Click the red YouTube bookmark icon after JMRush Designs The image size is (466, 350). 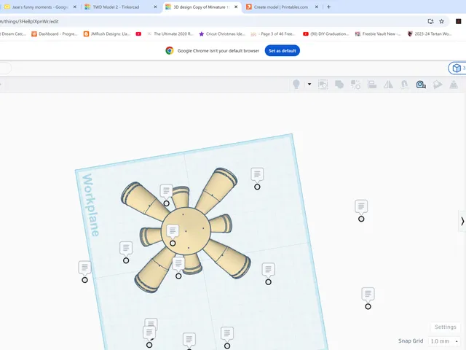click(138, 34)
